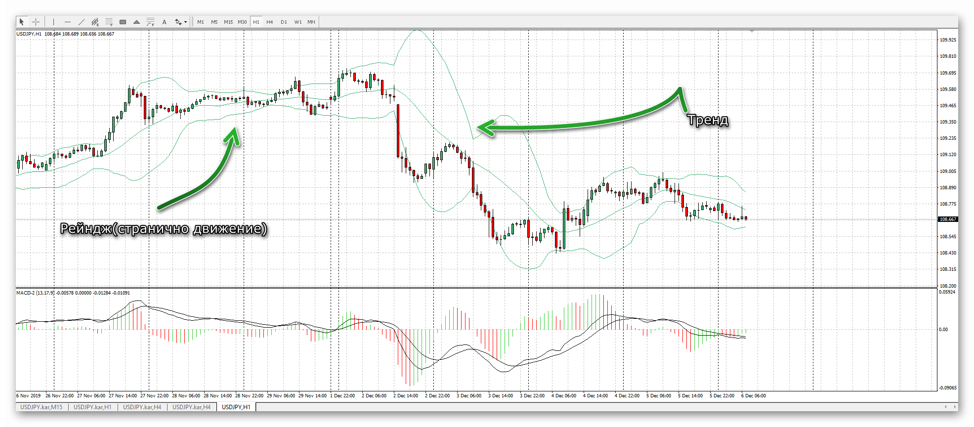The height and width of the screenshot is (427, 974).
Task: Select the text label A tool
Action: (x=164, y=22)
